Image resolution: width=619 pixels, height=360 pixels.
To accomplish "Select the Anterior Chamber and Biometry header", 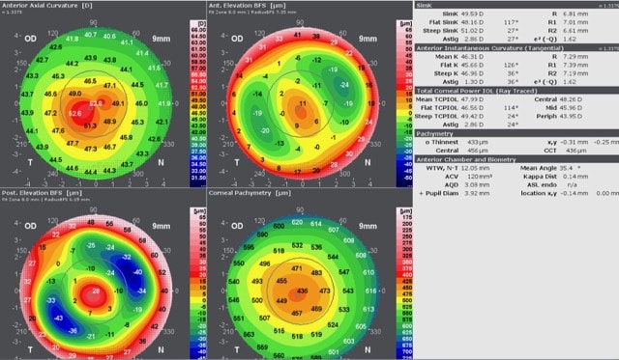I will 516,159.
